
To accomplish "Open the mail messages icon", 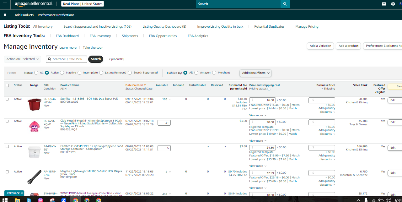I will click(384, 4).
